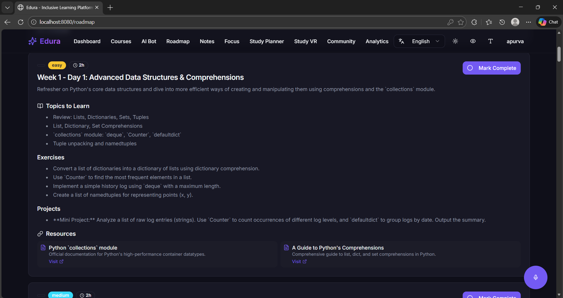Open browser settings three-dot menu
Viewport: 563px width, 298px height.
[x=528, y=22]
